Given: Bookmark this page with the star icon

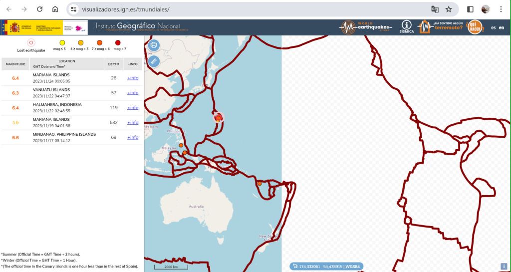Looking at the screenshot, I should (449, 9).
